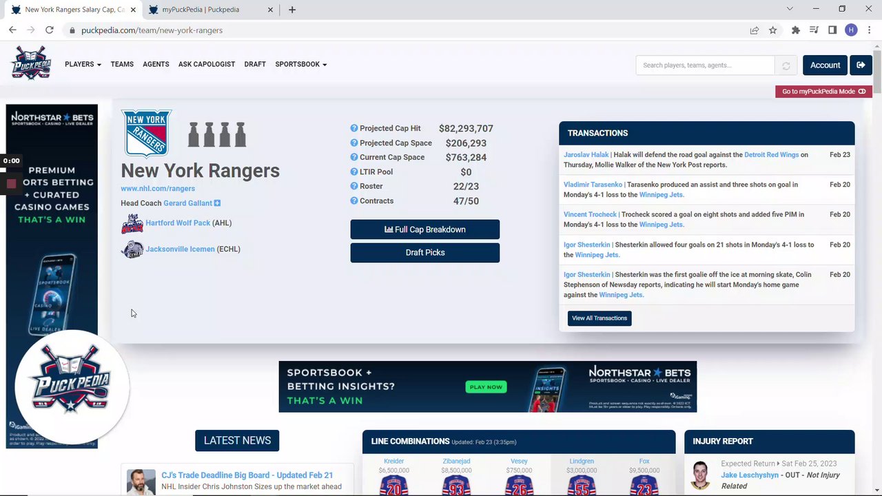This screenshot has height=496, width=882.
Task: Click the share page icon in address bar
Action: 755,30
